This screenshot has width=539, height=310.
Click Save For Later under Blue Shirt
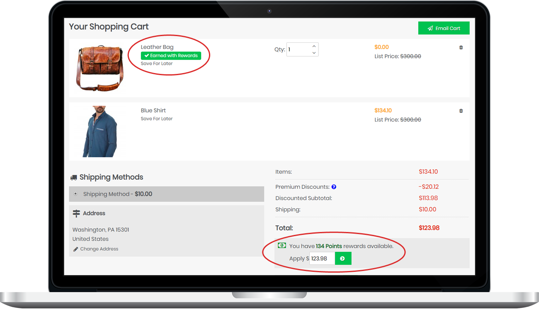(156, 118)
